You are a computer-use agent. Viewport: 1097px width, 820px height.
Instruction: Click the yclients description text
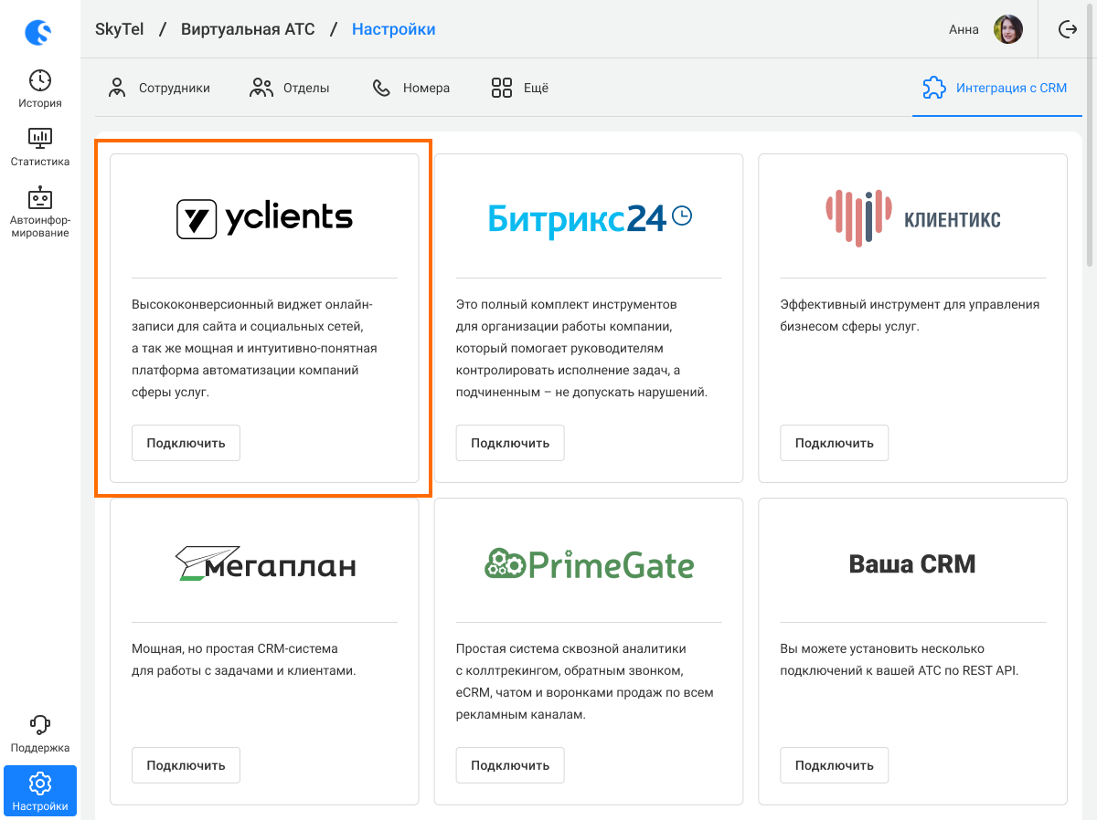click(254, 348)
